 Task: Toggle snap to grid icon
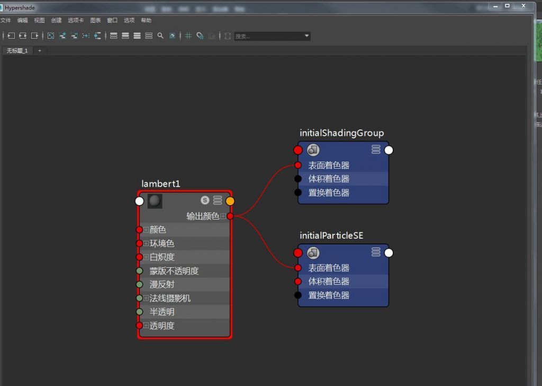(200, 36)
